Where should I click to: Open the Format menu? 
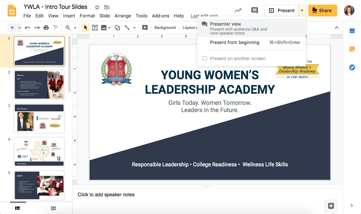(87, 16)
